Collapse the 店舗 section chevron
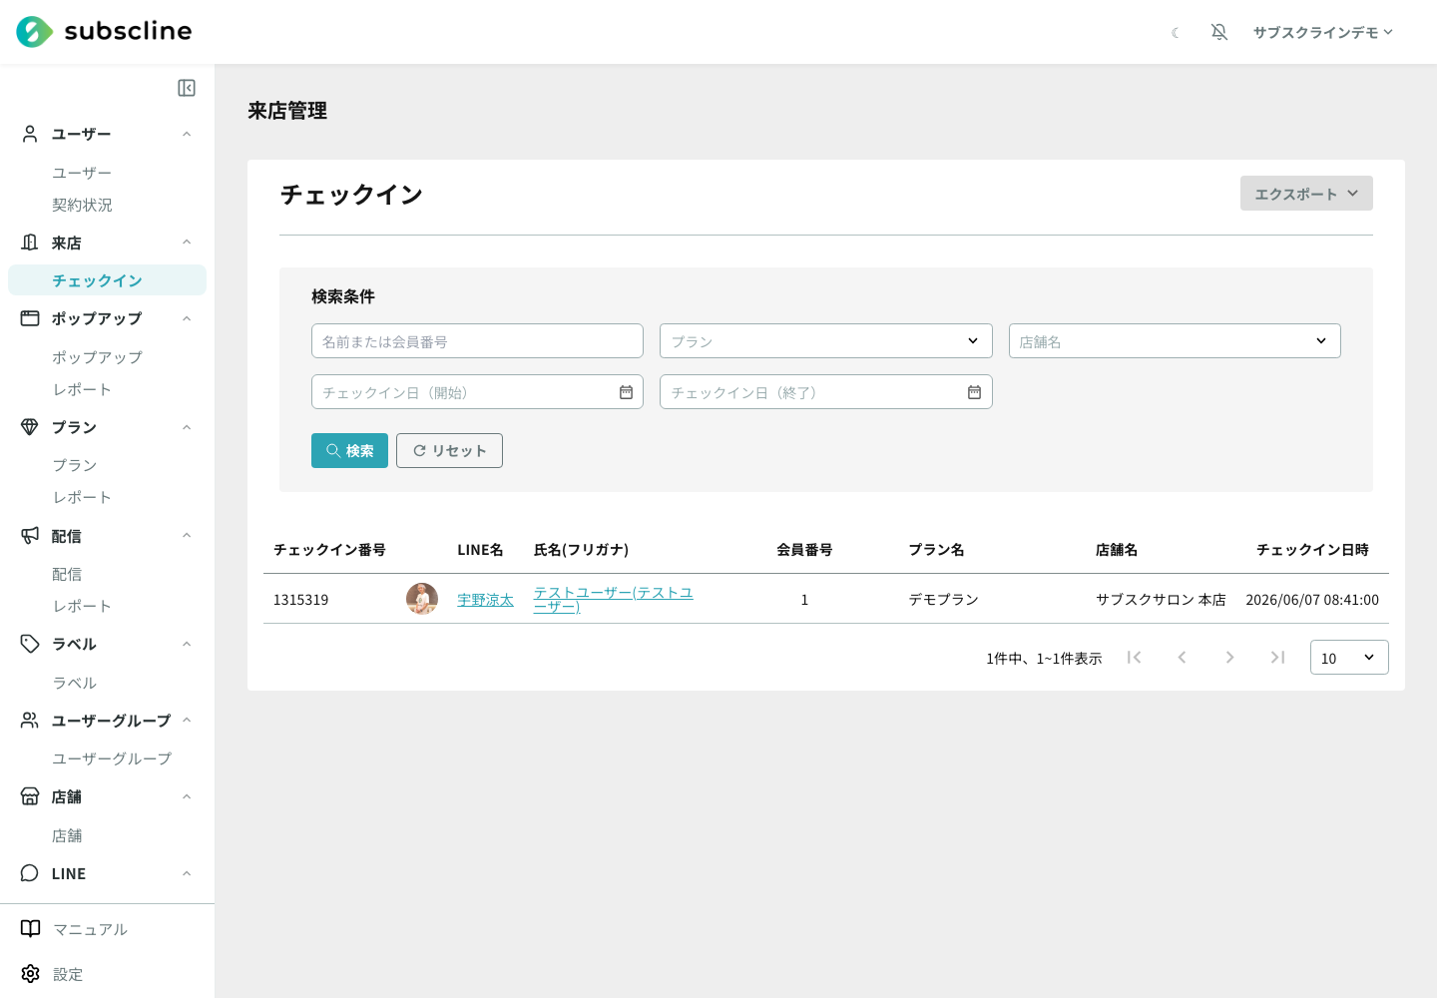This screenshot has height=998, width=1437. click(x=187, y=796)
